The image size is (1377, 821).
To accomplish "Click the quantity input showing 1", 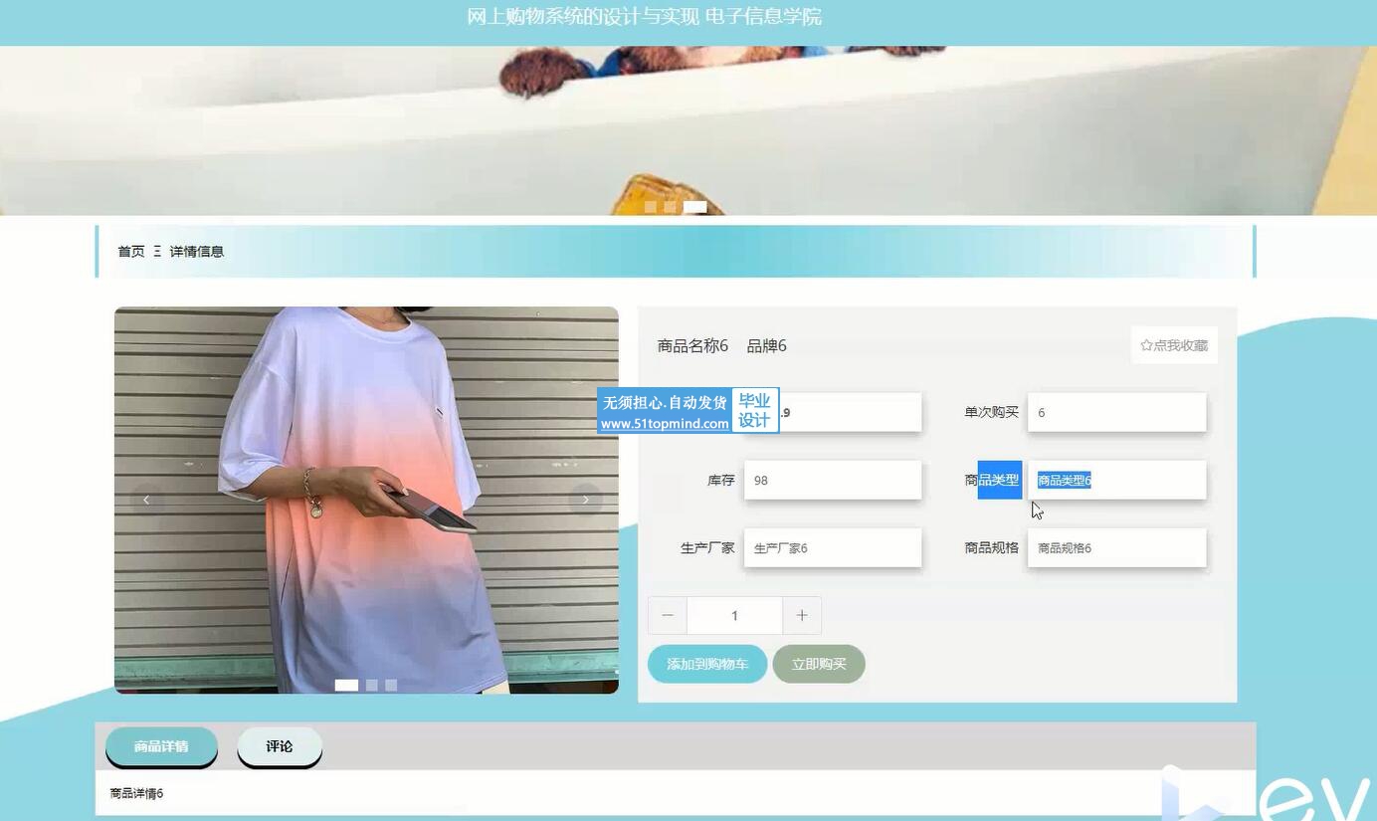I will tap(734, 615).
